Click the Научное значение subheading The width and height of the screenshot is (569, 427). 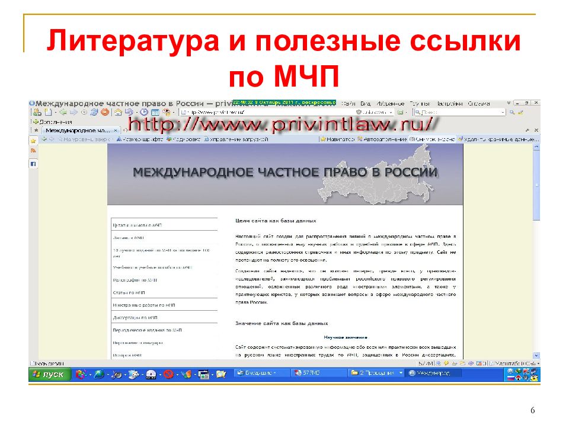point(346,337)
